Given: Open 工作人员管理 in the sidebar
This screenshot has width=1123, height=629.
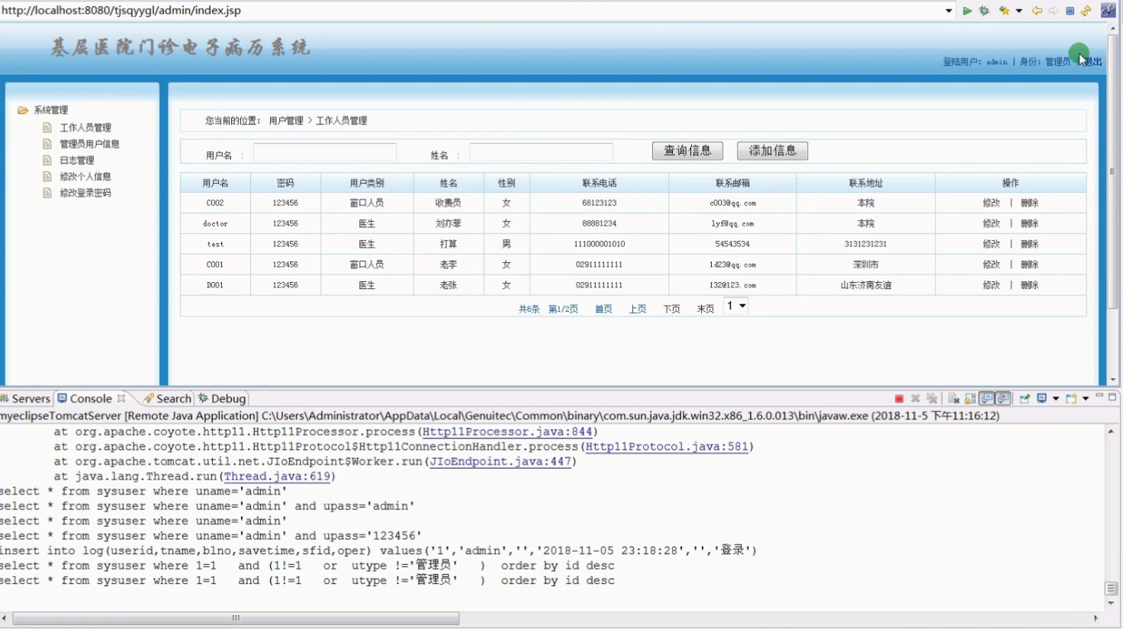Looking at the screenshot, I should (85, 128).
